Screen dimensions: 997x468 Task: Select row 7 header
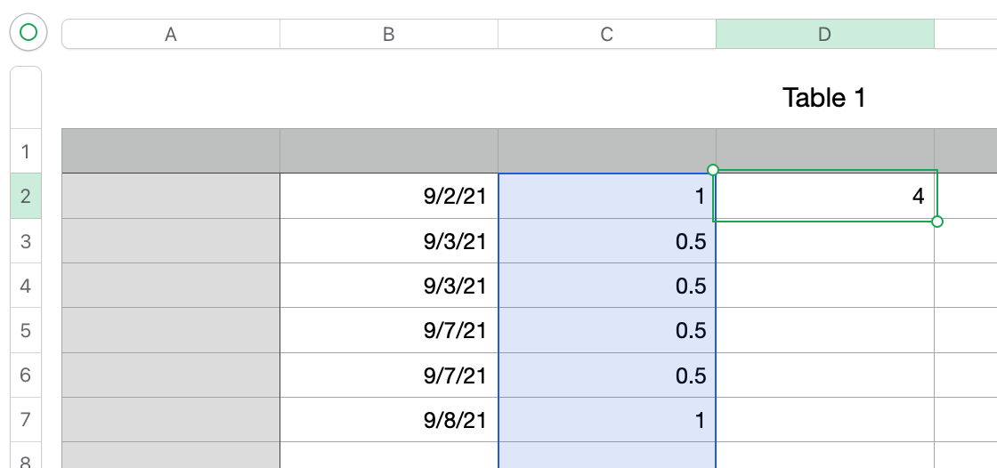point(26,420)
